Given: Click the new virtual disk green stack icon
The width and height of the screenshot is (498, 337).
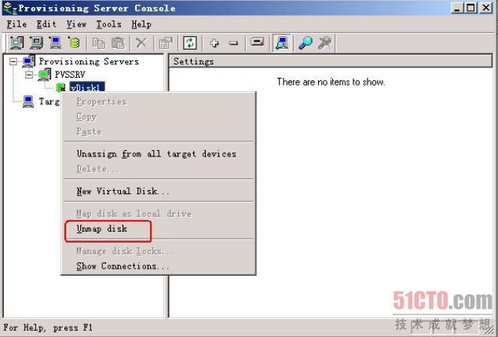Looking at the screenshot, I should tap(74, 42).
